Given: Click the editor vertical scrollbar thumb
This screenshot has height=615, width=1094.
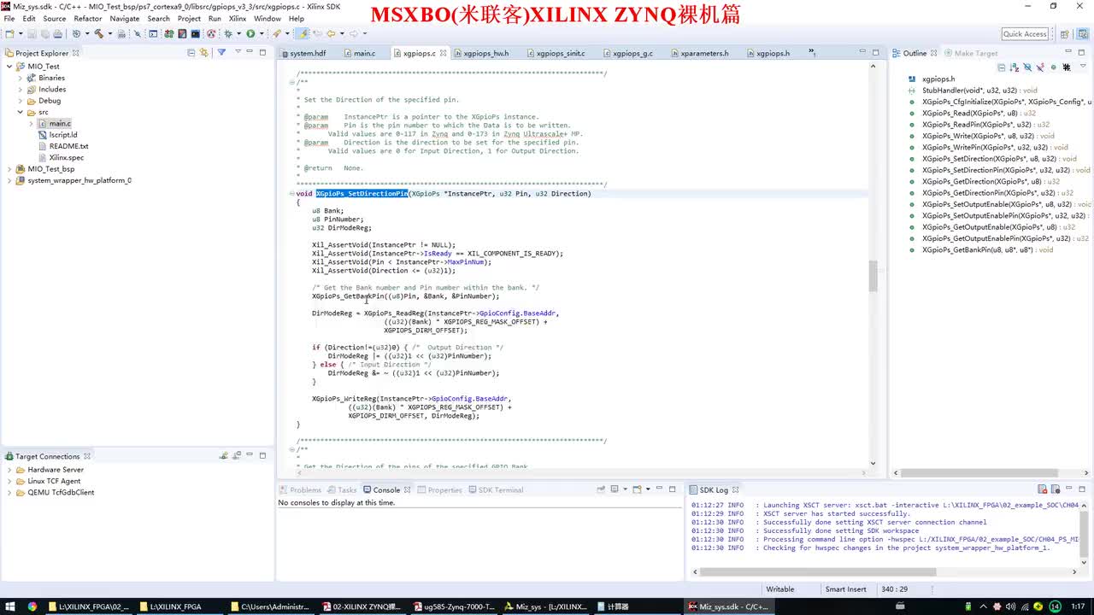Looking at the screenshot, I should [873, 276].
